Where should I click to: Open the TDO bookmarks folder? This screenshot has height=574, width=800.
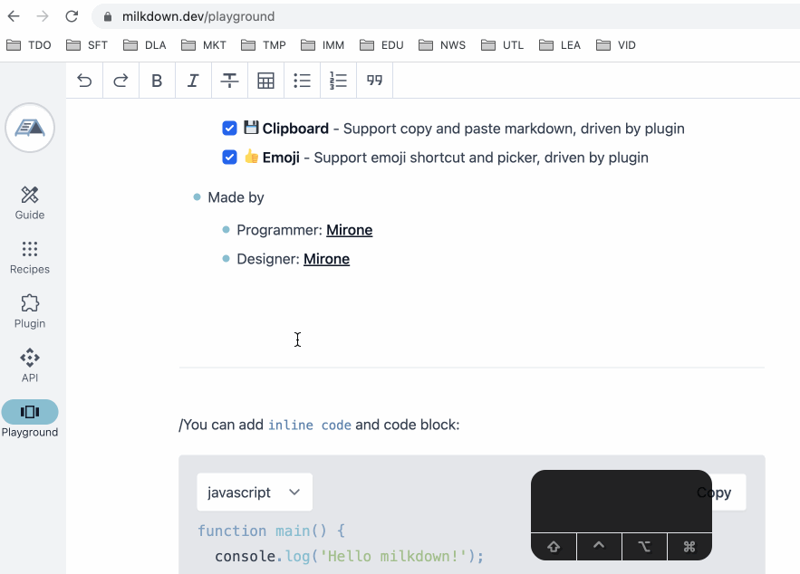[x=29, y=44]
